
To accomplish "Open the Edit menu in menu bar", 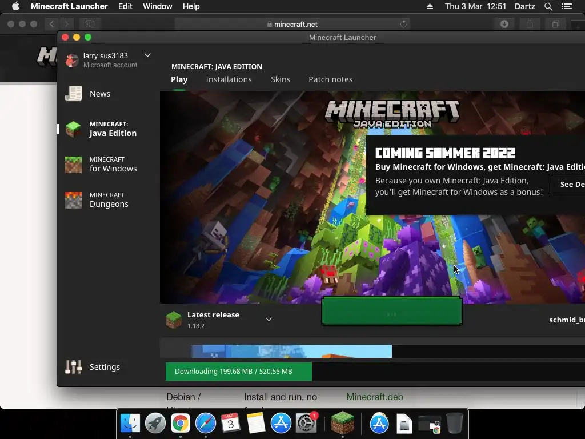I will pos(125,6).
